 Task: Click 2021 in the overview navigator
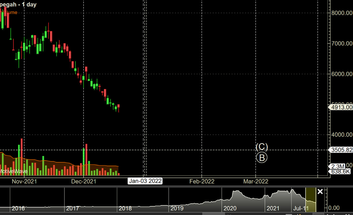(x=273, y=208)
